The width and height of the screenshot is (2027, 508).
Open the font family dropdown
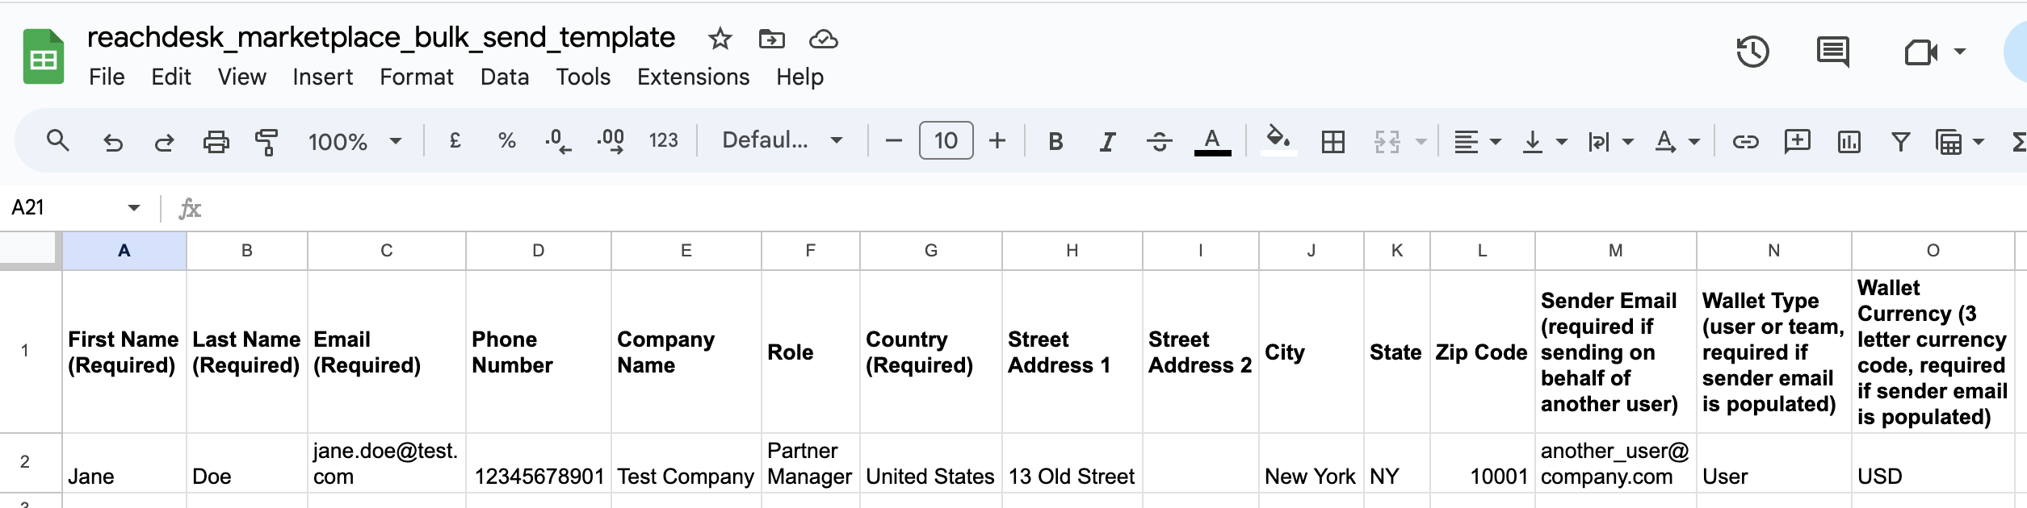782,141
